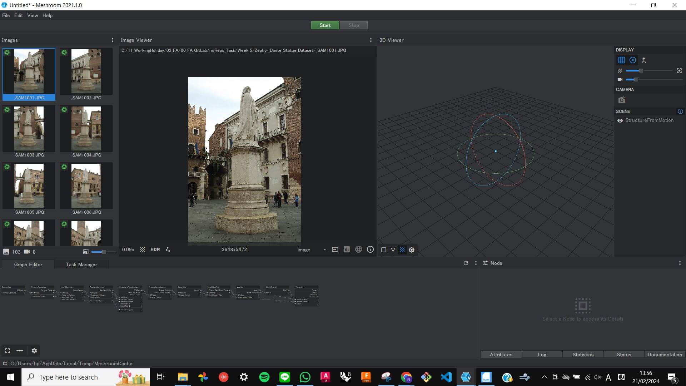The width and height of the screenshot is (686, 386).
Task: Open Visual Studio Code from taskbar
Action: [446, 377]
